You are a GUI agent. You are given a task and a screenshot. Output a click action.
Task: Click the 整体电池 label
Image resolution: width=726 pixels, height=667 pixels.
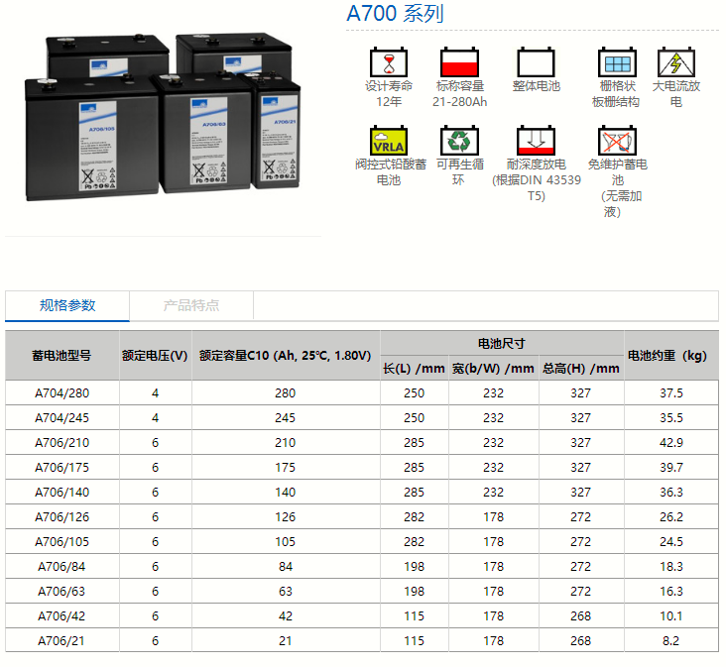537,86
